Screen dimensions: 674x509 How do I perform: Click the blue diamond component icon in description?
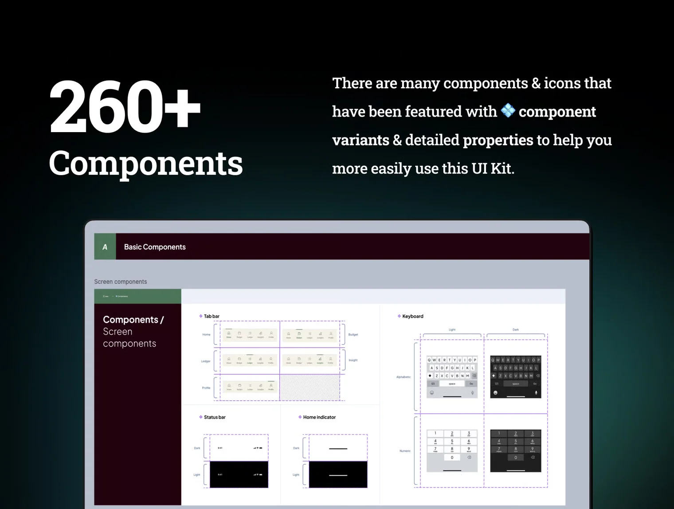pos(508,110)
